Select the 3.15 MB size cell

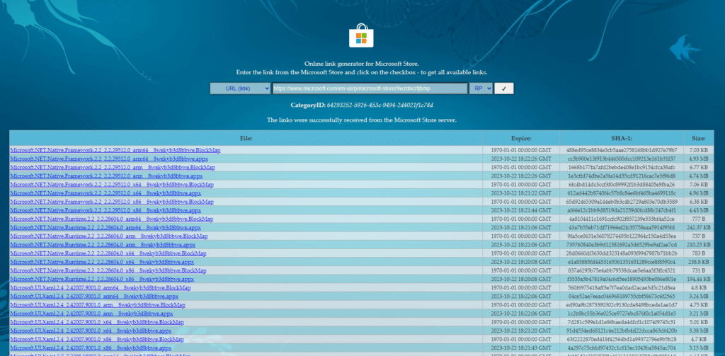tap(699, 348)
